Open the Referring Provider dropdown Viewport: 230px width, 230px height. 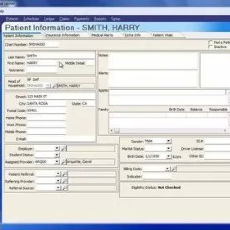pyautogui.click(x=58, y=181)
